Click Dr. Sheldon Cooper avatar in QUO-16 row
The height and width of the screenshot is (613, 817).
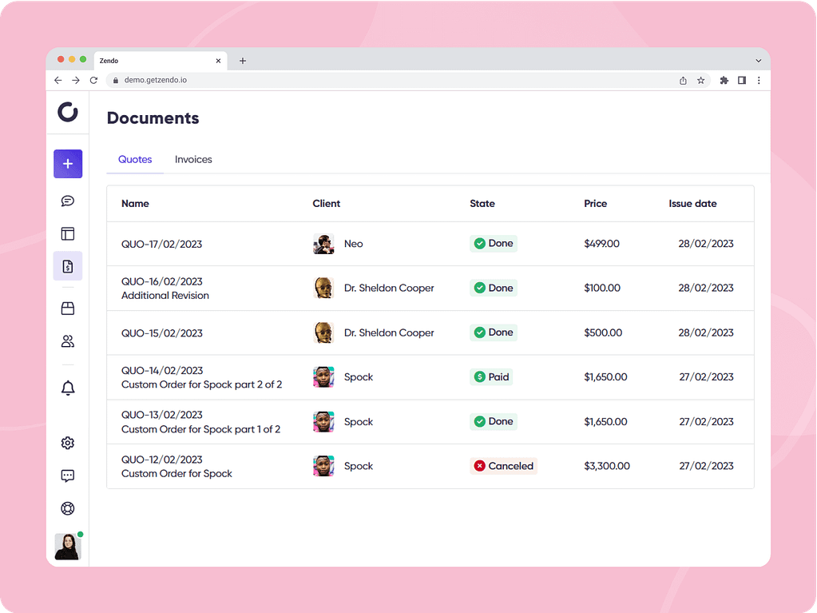coord(323,289)
